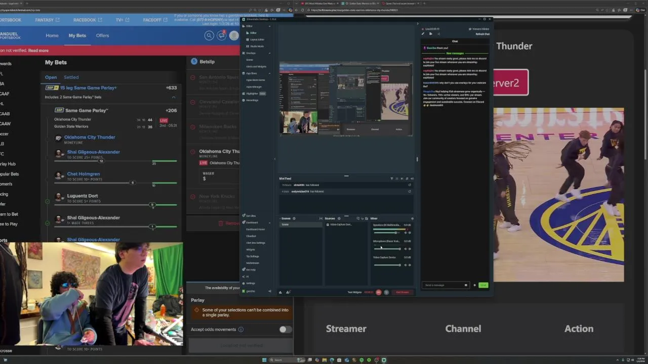Open Mixer advanced audio settings gear
The height and width of the screenshot is (364, 648).
click(x=412, y=218)
